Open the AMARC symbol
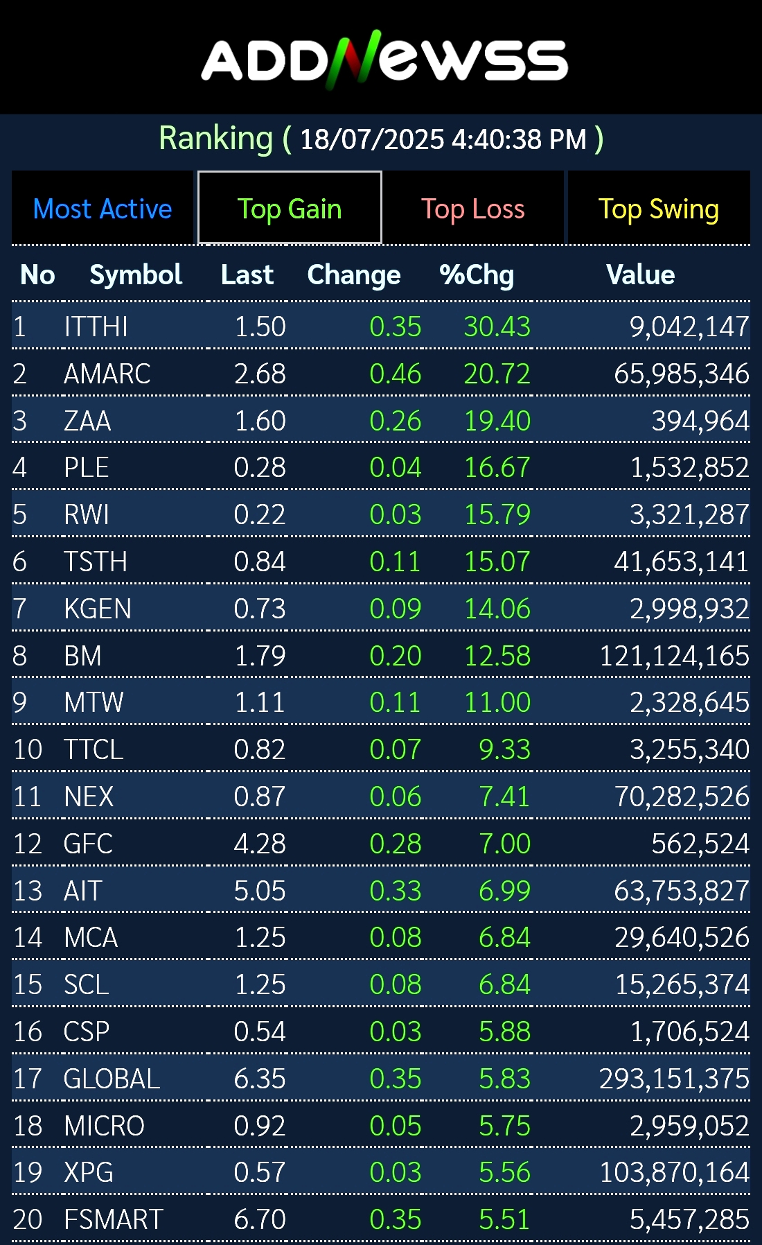 click(x=107, y=374)
